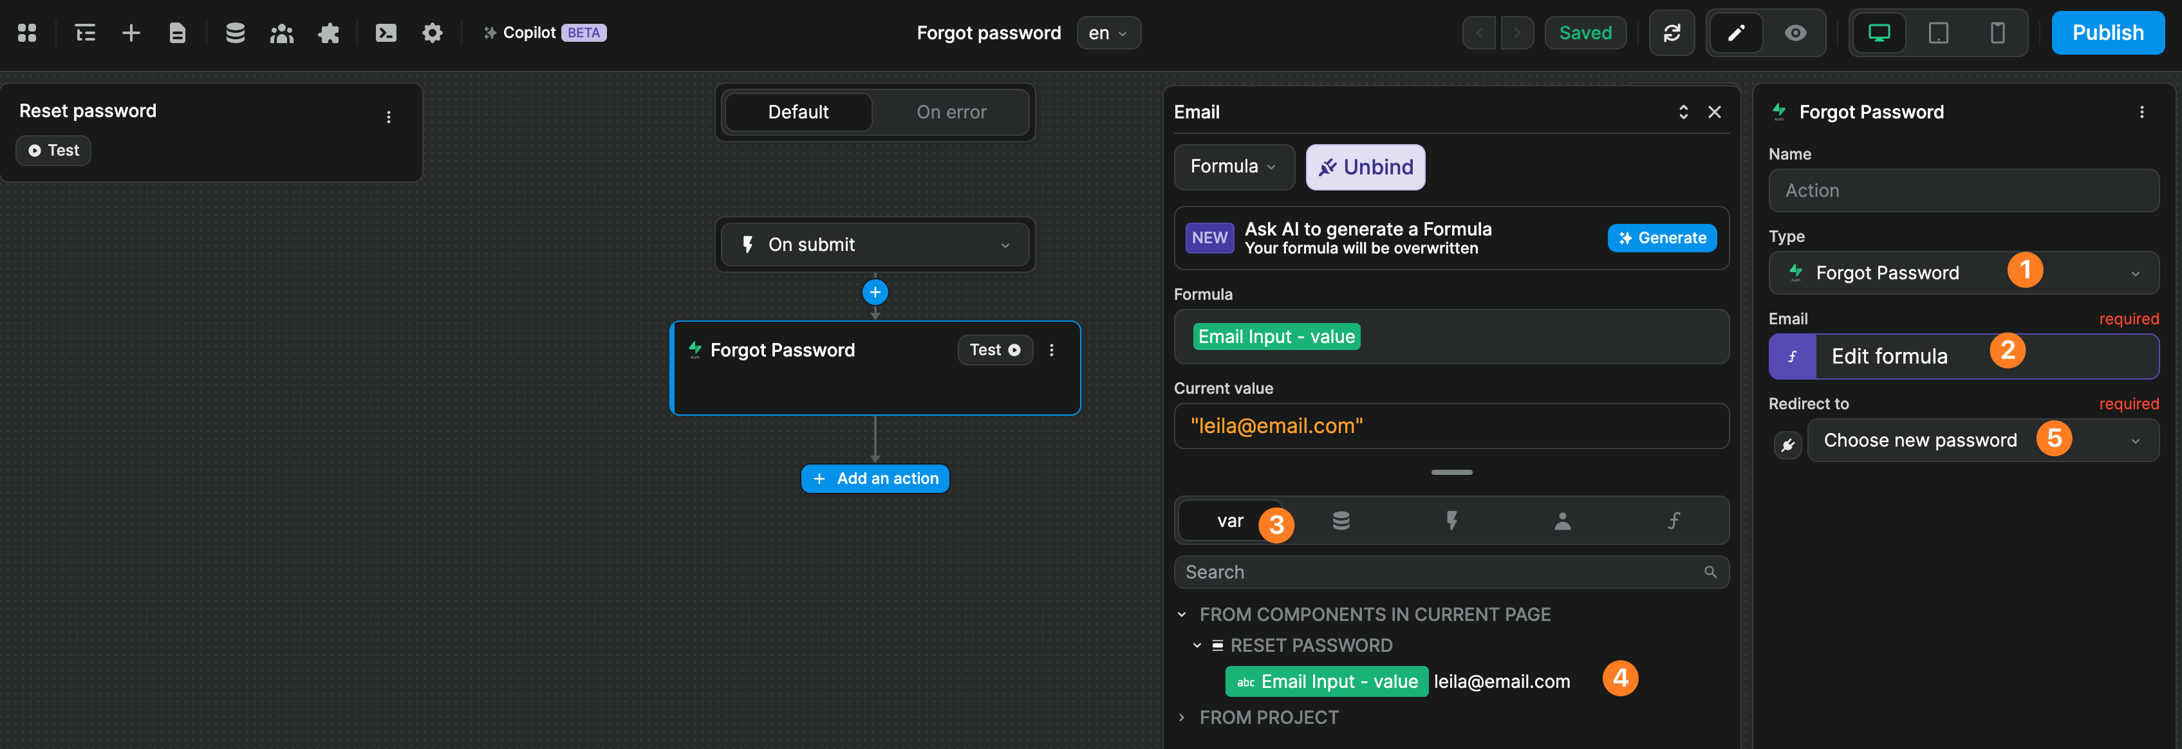Switch to tablet preview mode

click(x=1938, y=32)
